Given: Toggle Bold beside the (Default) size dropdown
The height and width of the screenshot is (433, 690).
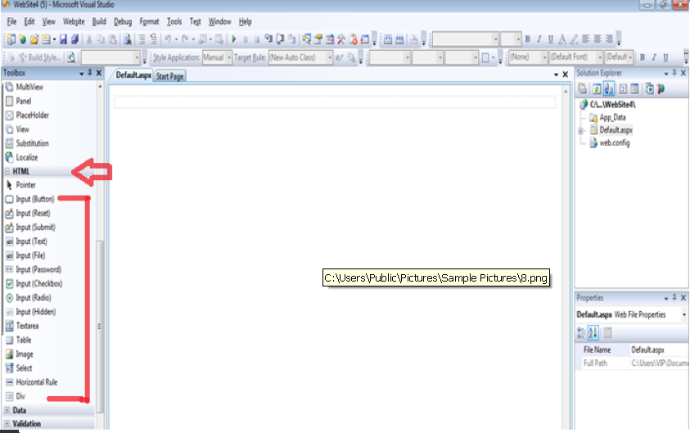Looking at the screenshot, I should (642, 57).
